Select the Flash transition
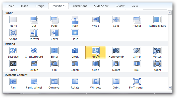Viewport: 177px width, 98px height. 75,35
